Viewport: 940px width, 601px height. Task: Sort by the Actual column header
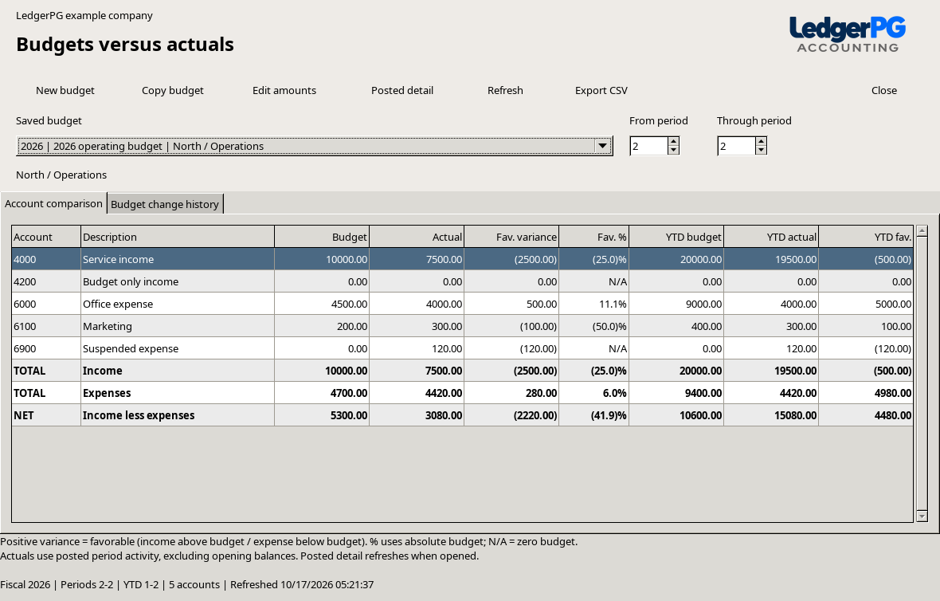417,237
